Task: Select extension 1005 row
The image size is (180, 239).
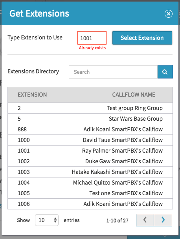Action: 90,193
